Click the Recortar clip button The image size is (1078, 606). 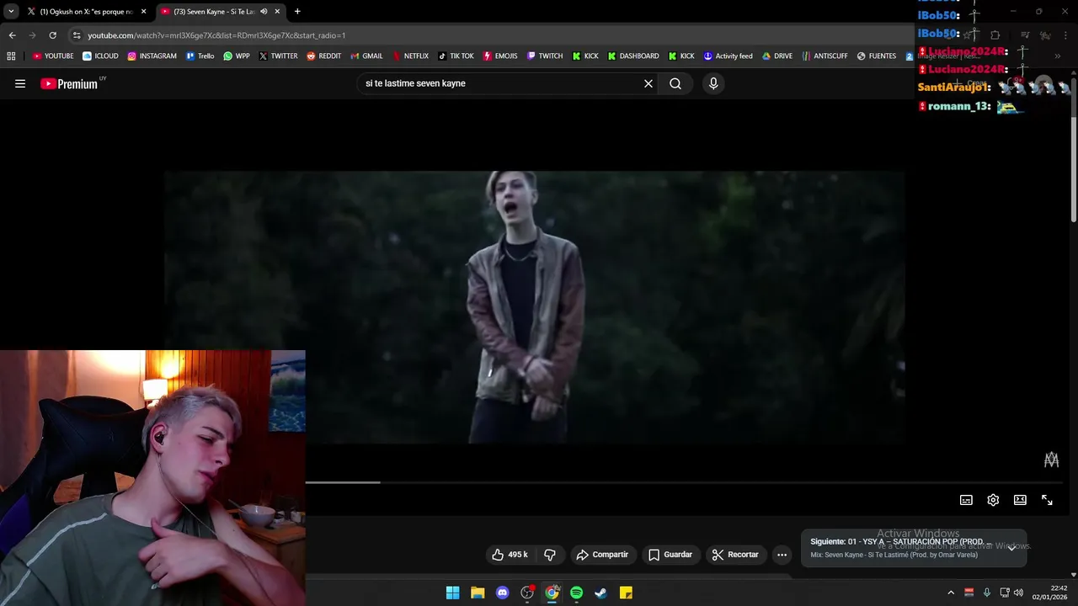[x=735, y=555]
